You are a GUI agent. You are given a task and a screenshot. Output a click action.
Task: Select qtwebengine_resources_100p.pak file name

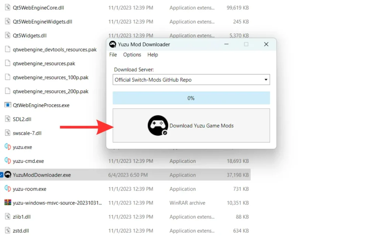(51, 77)
